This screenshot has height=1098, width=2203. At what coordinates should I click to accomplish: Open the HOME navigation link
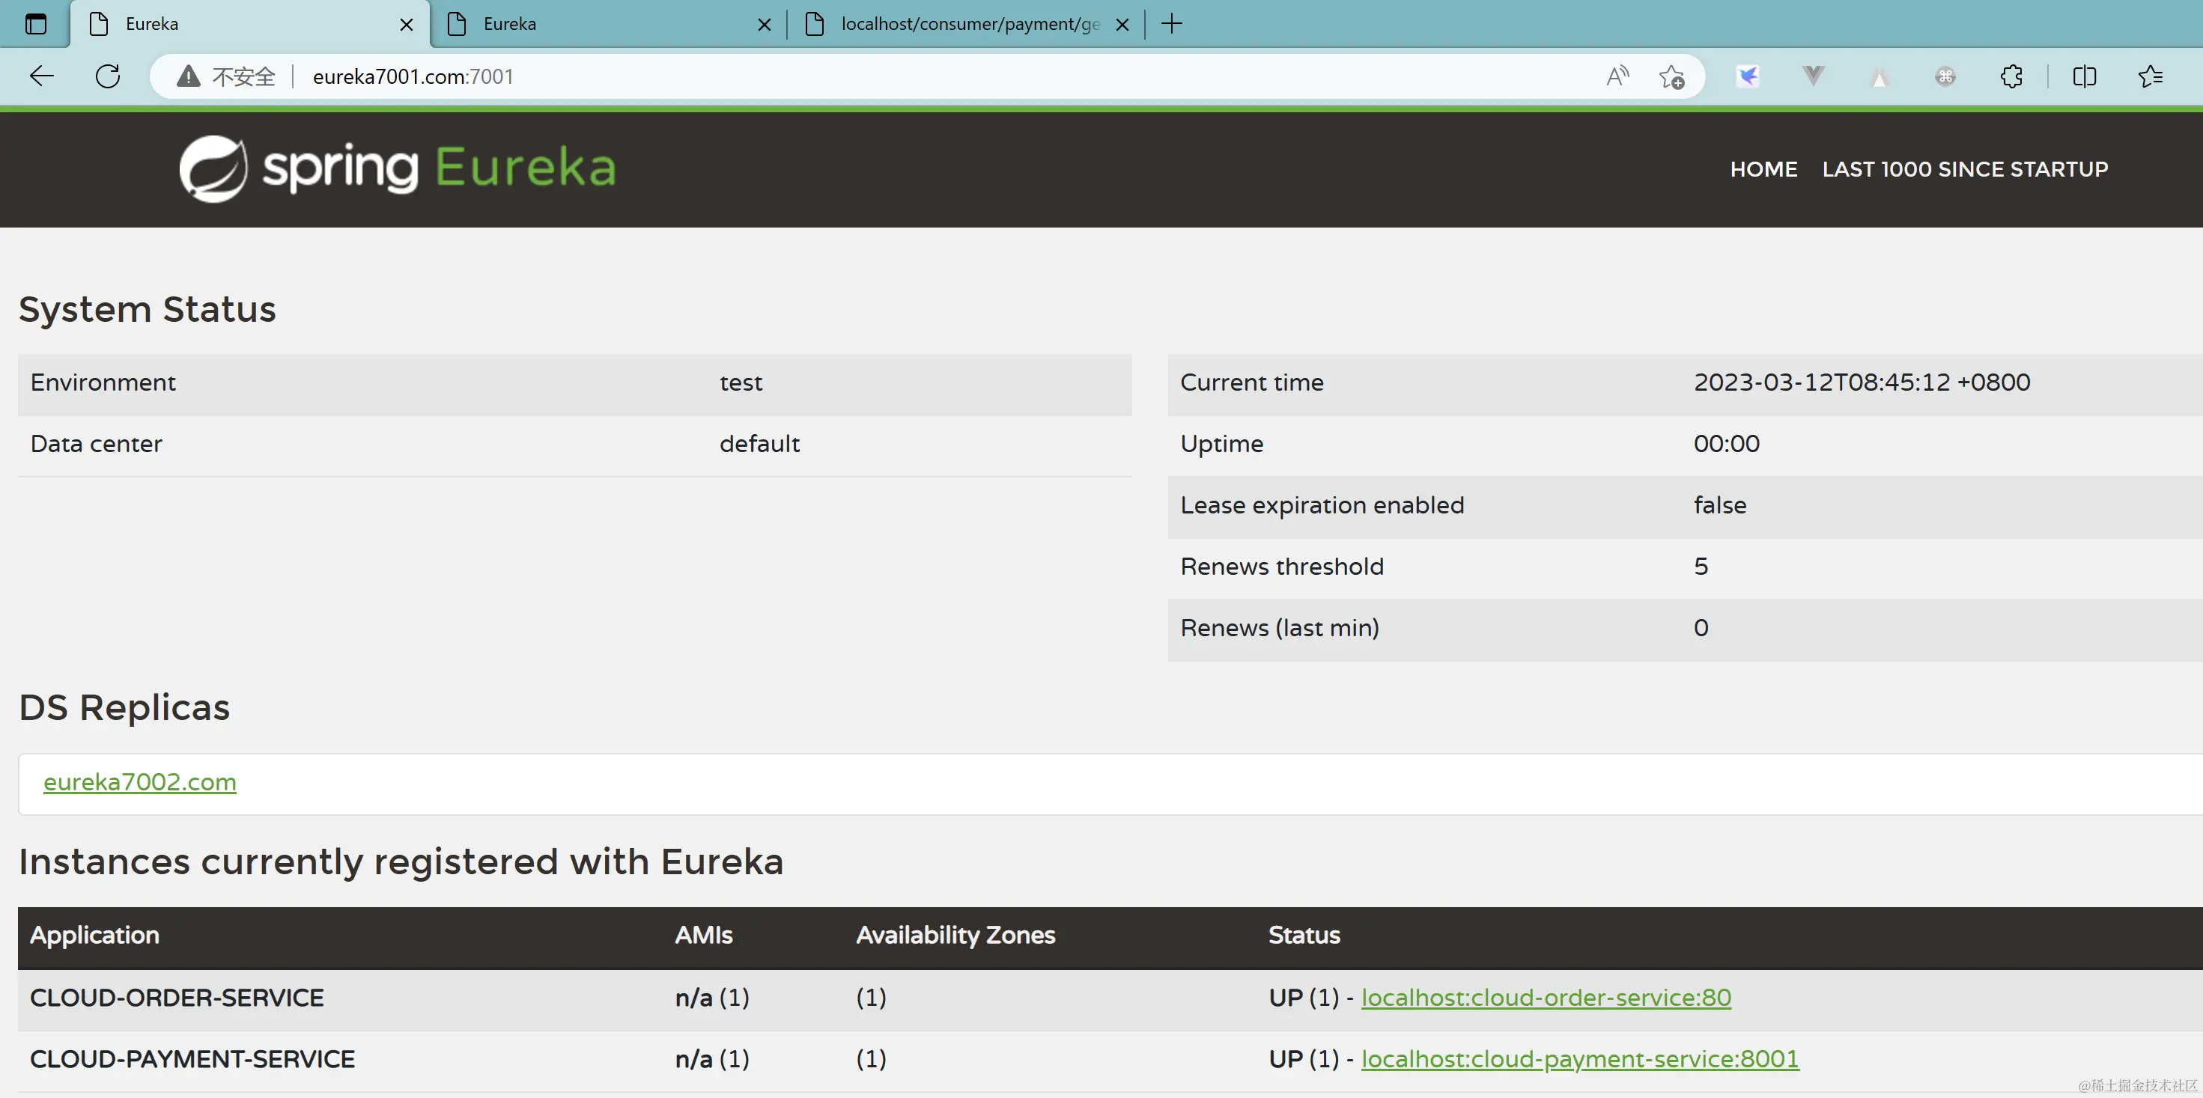1763,169
